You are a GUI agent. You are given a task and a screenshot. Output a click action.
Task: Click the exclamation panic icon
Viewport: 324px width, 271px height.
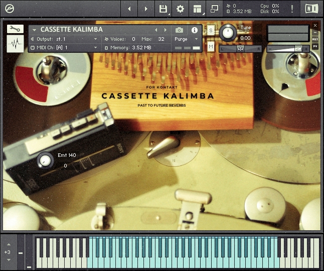point(292,9)
